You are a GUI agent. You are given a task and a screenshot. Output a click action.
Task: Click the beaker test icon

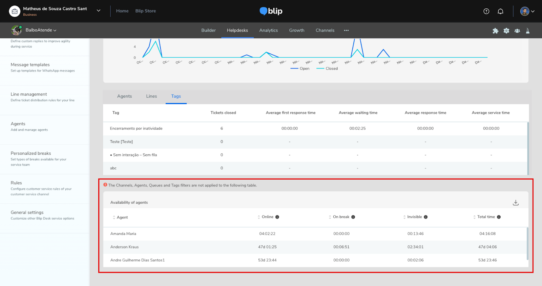pos(527,31)
